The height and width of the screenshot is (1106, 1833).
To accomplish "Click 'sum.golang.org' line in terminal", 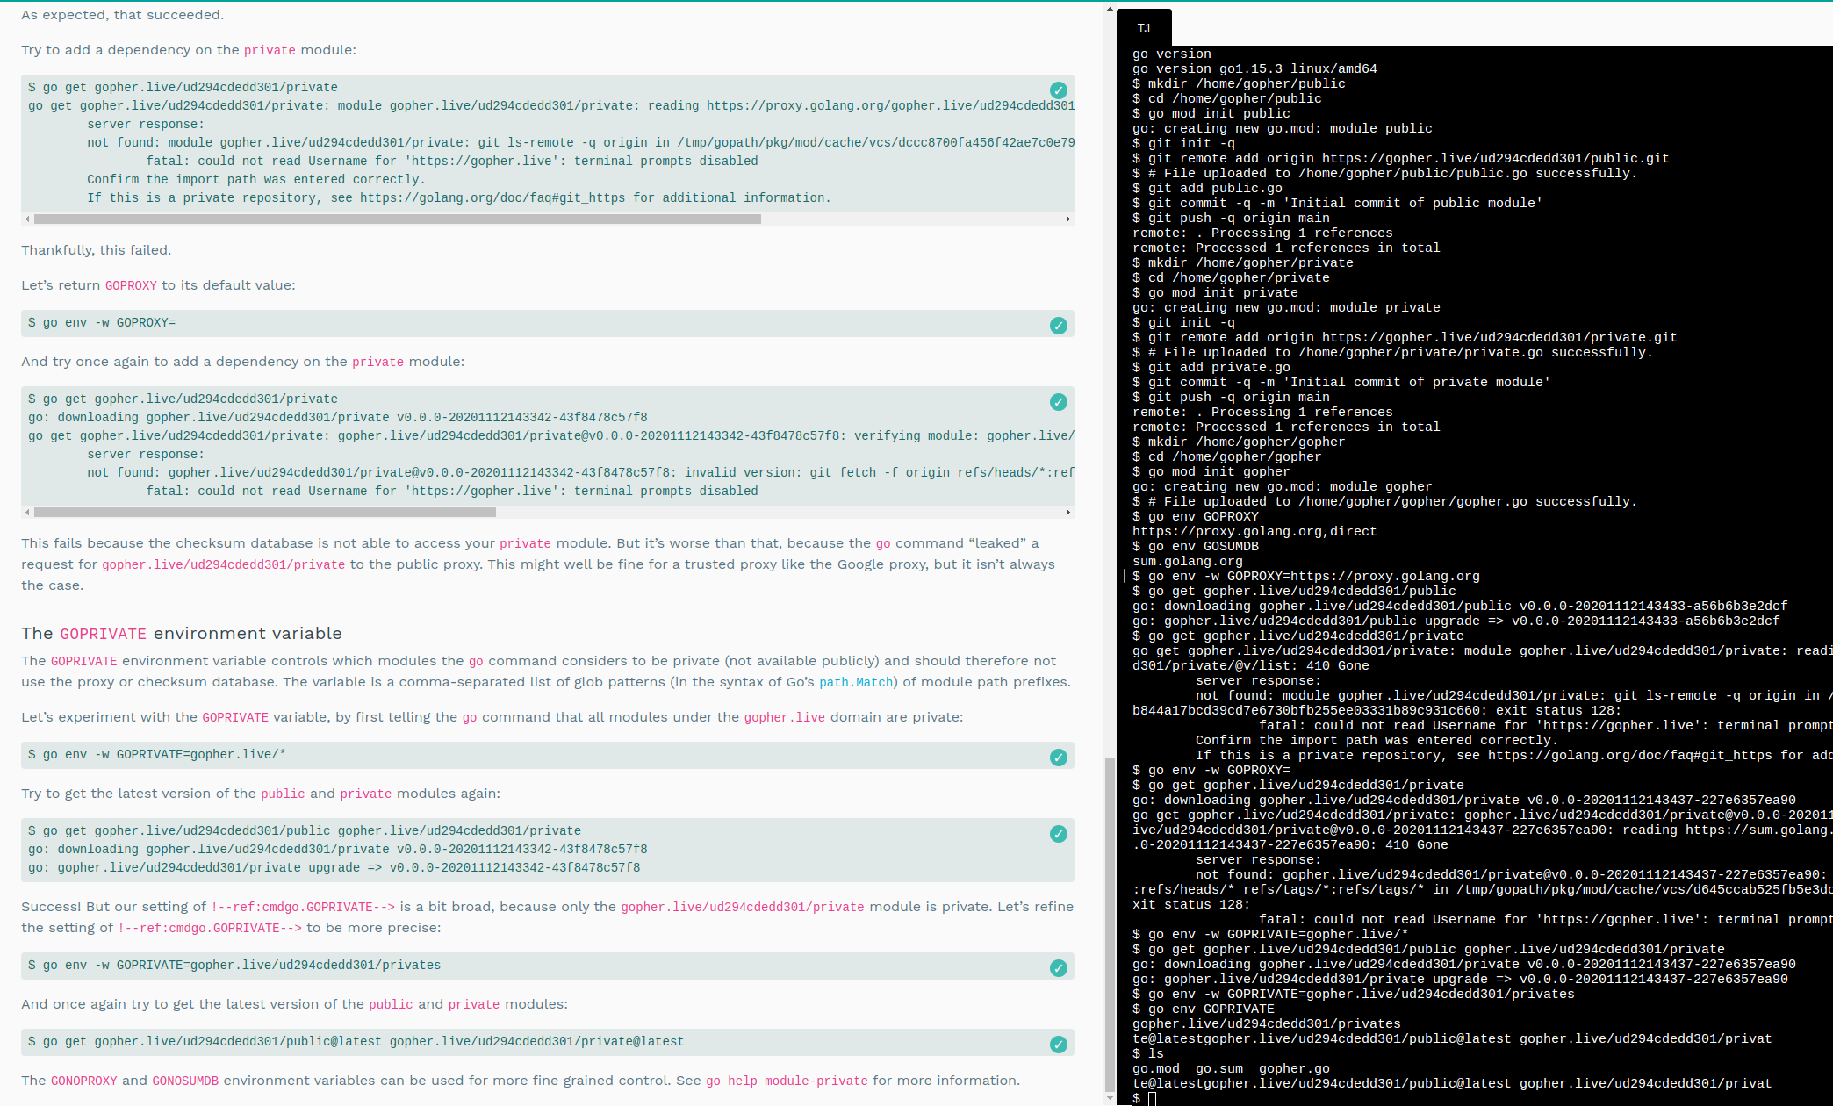I will coord(1188,561).
